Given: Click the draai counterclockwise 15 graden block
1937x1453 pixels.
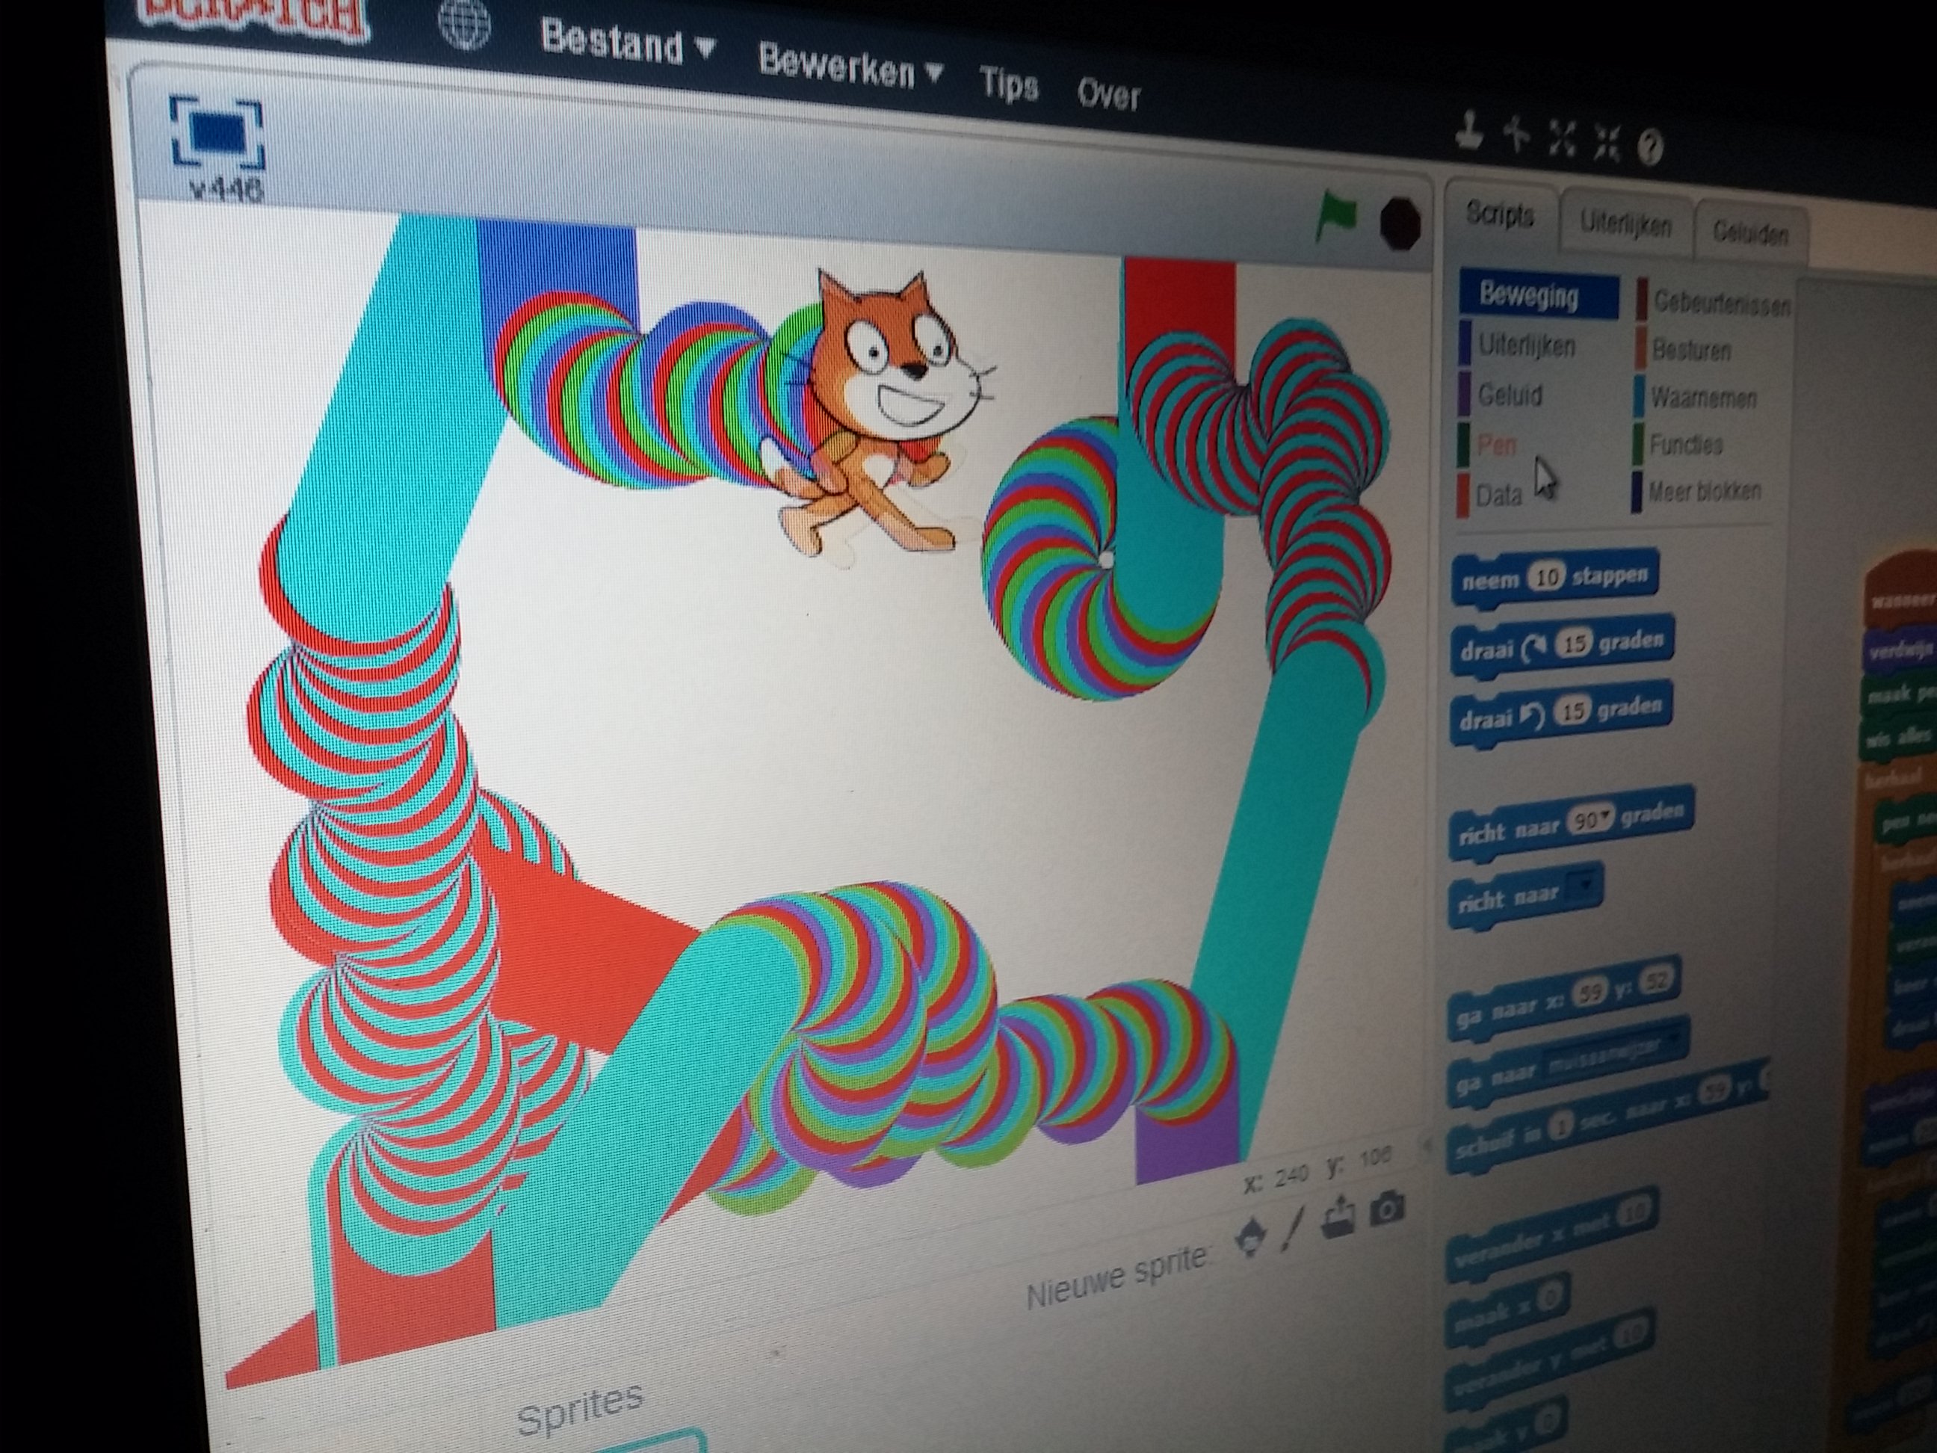Looking at the screenshot, I should 1560,714.
